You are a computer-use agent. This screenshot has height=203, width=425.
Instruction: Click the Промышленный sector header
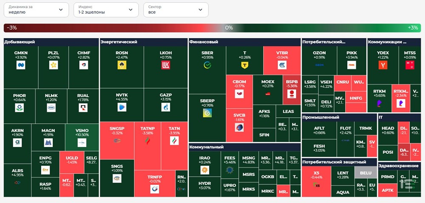coord(339,117)
